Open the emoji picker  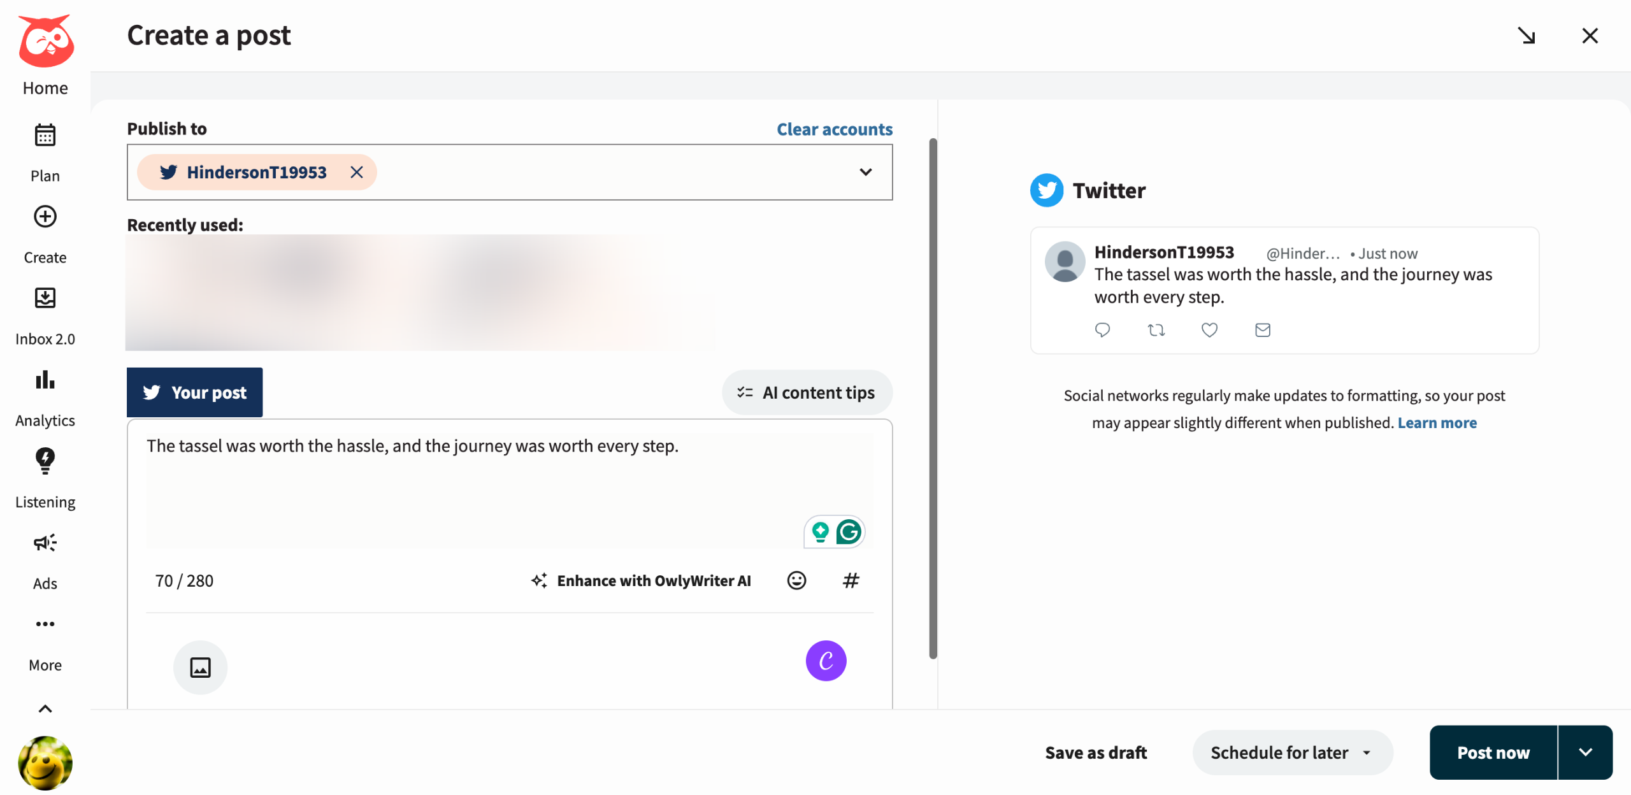coord(796,580)
